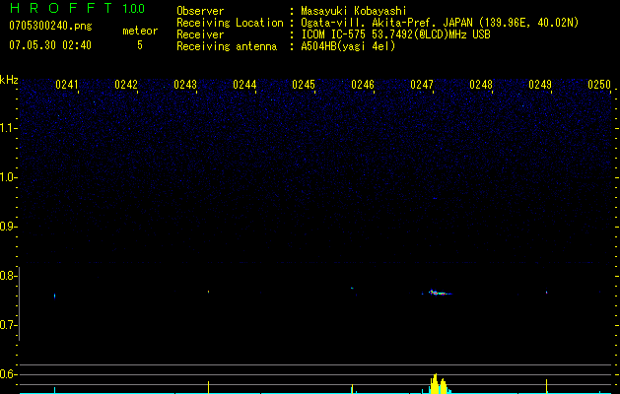The width and height of the screenshot is (620, 394).
Task: Click receiver text ICOM IC-575 53.7492 MHz USB
Action: coord(395,34)
